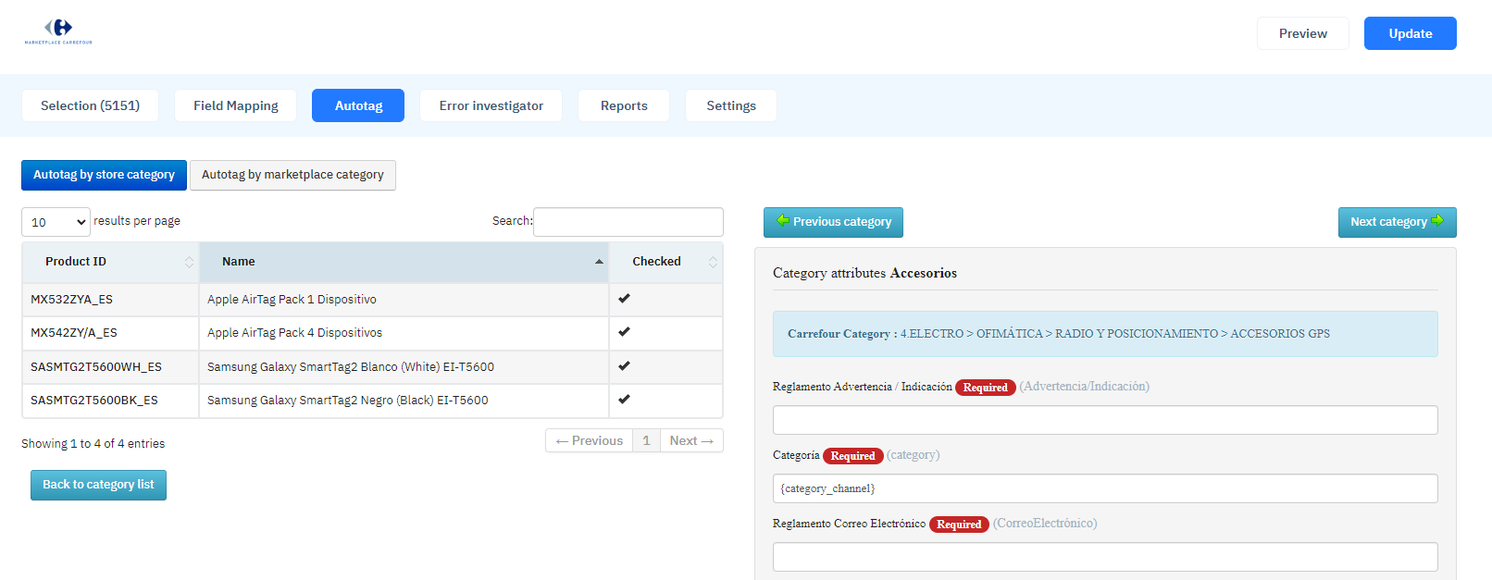Click Required badge next to Categoría
The width and height of the screenshot is (1492, 580).
click(x=852, y=456)
